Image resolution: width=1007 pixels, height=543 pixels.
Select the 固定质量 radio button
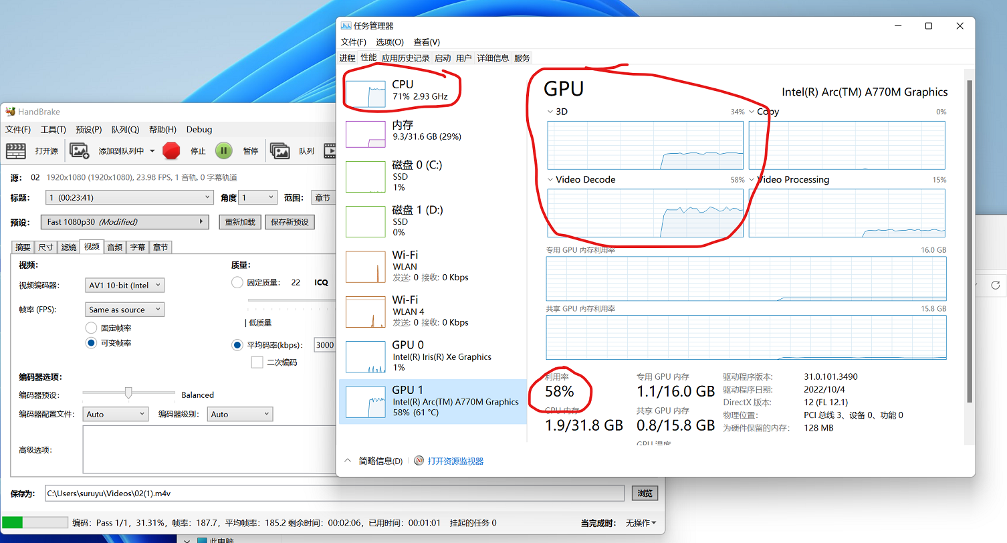[237, 282]
